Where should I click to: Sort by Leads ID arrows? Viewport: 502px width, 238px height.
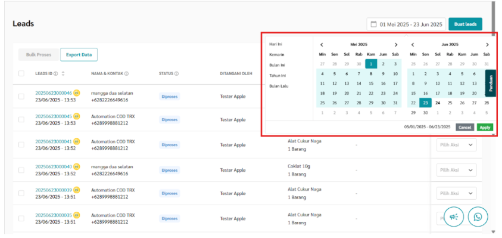[63, 74]
